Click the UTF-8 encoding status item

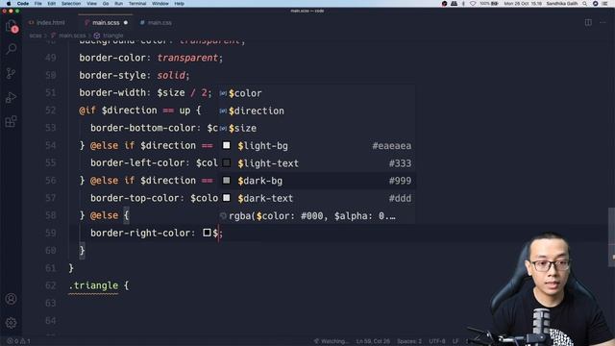pos(436,341)
